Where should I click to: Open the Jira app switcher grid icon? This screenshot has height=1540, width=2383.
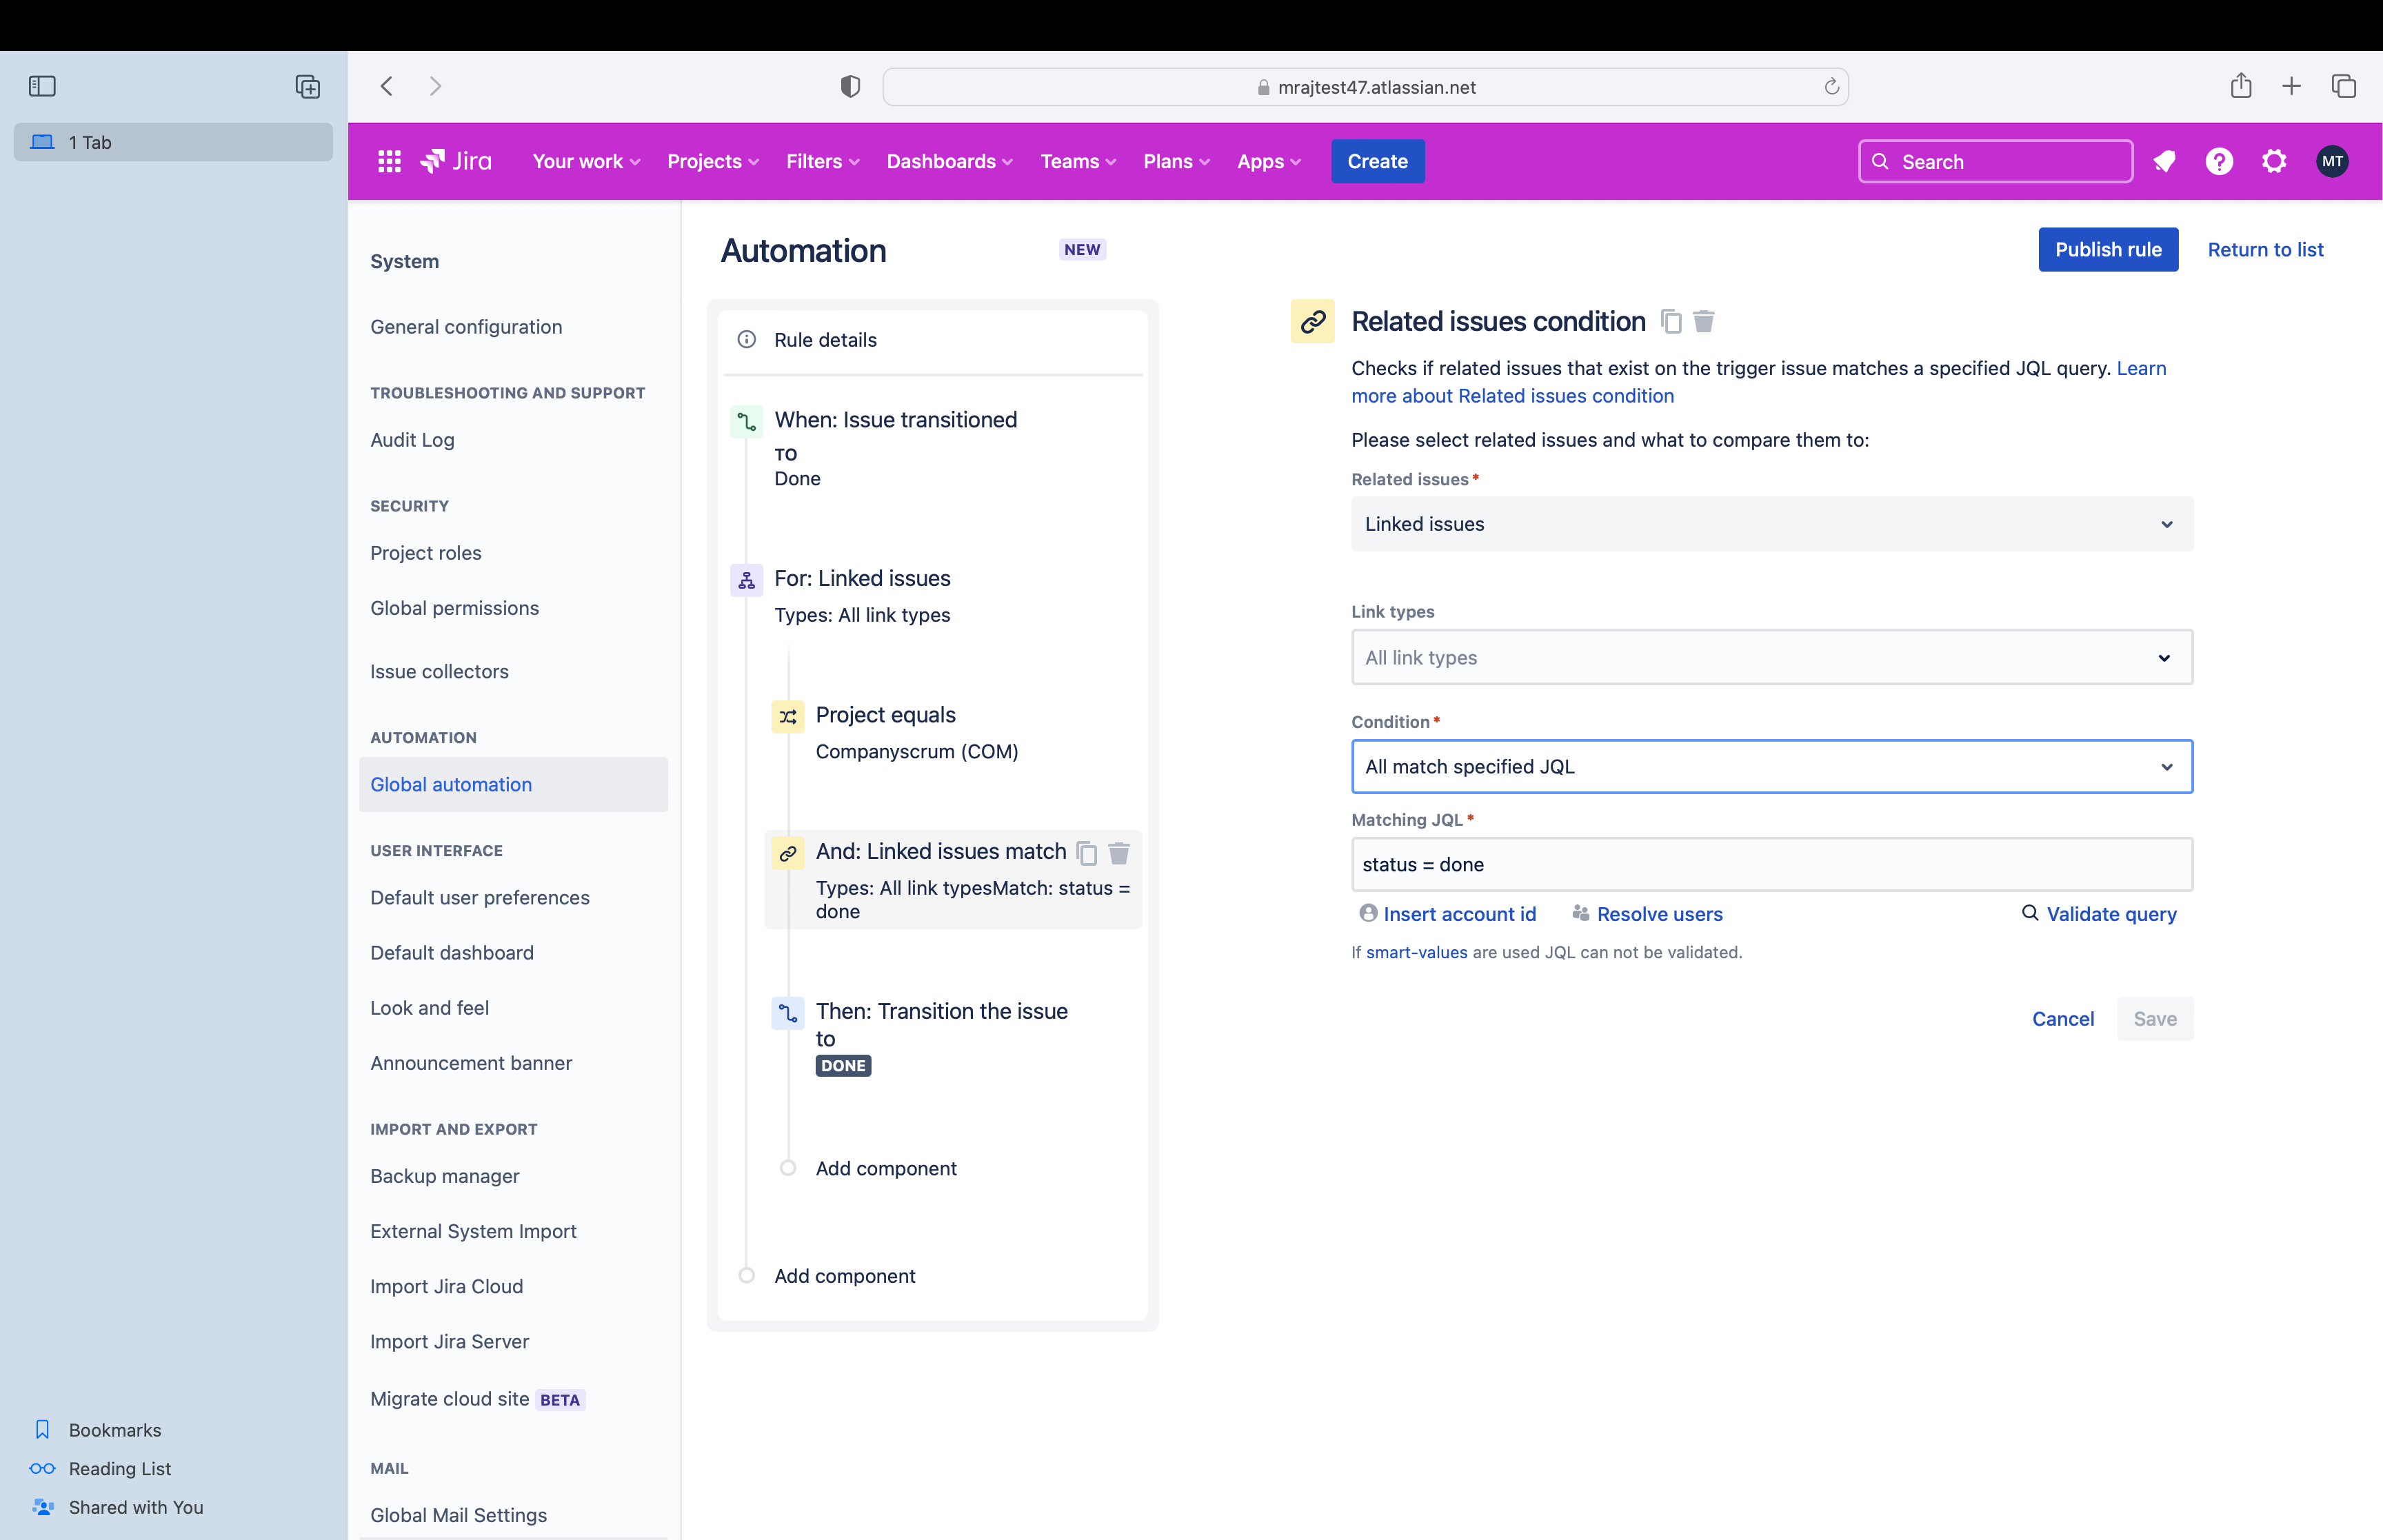tap(388, 161)
